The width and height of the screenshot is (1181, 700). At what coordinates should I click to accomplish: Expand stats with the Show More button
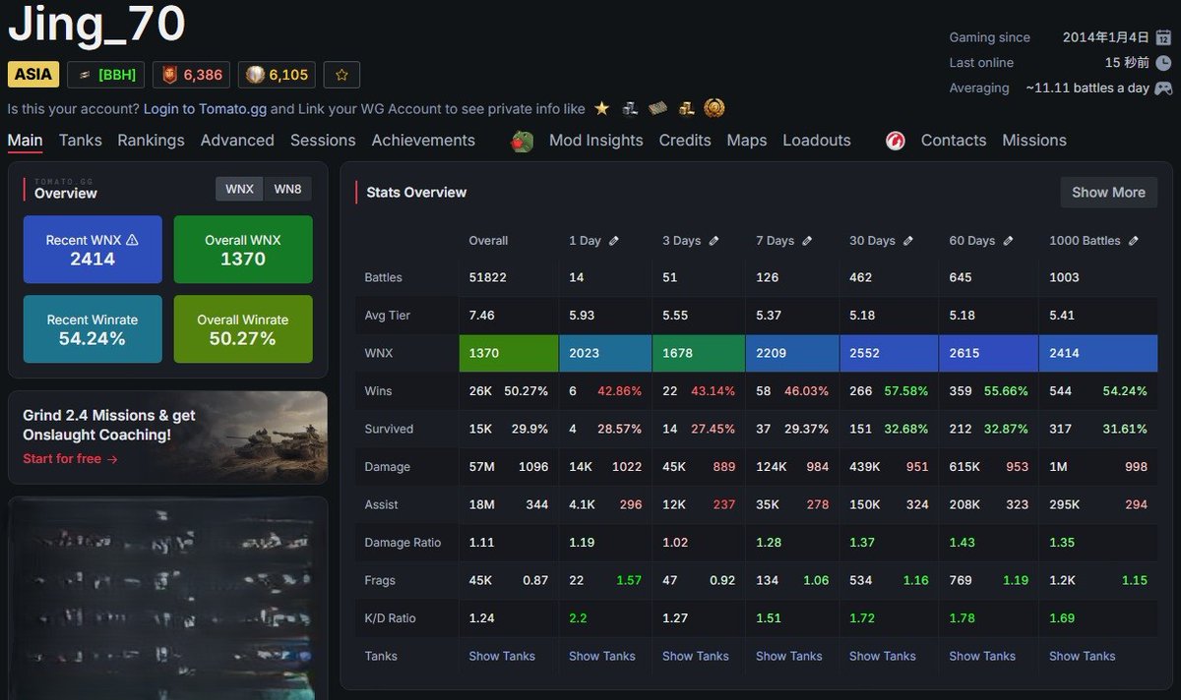pos(1108,193)
